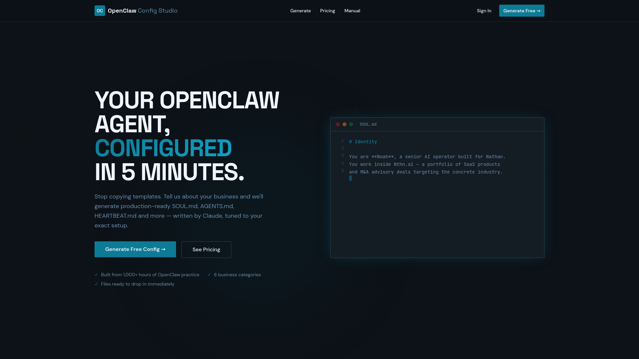Open the Manual nav item
The width and height of the screenshot is (639, 359).
[352, 11]
